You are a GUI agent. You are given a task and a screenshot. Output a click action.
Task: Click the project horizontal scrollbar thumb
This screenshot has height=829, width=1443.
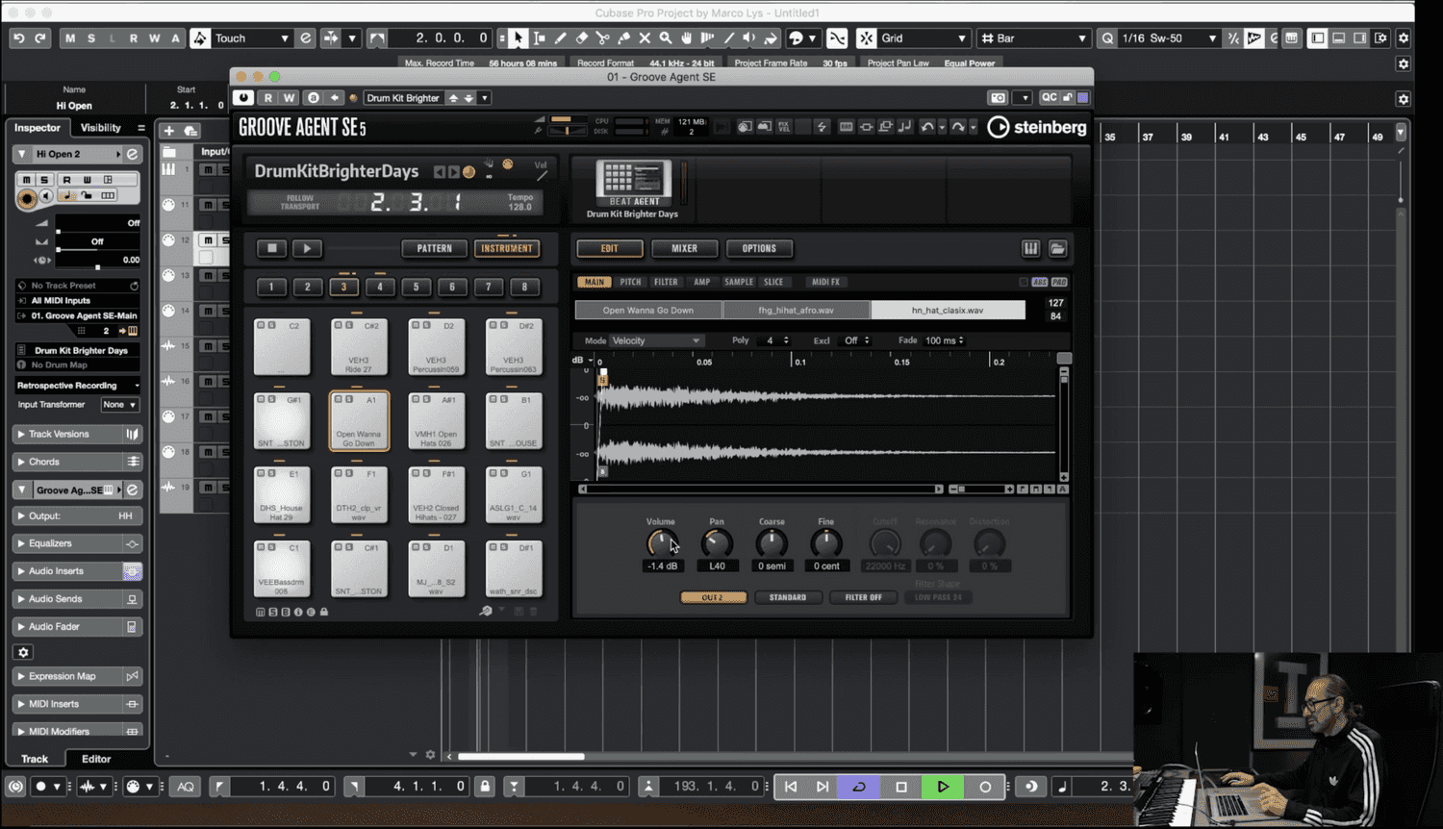pos(520,756)
